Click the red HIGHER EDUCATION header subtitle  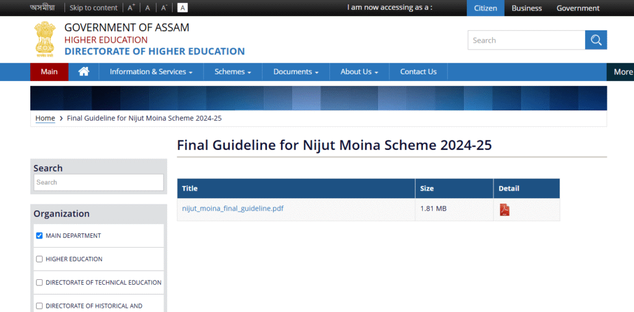[106, 40]
